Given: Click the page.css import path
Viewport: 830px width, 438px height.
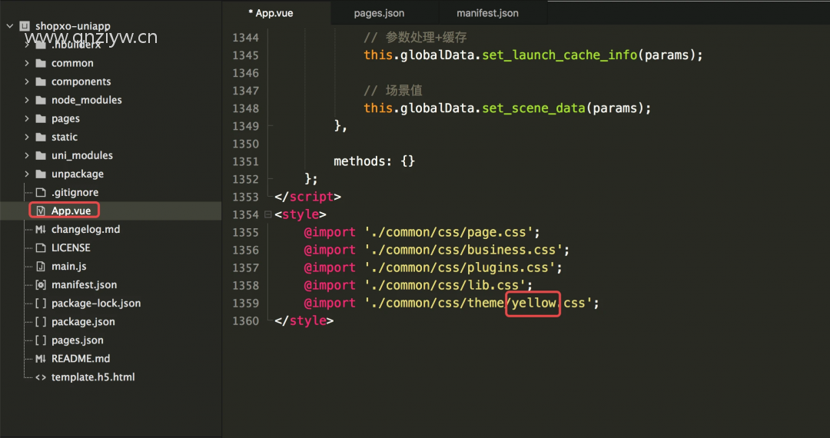Looking at the screenshot, I should point(448,232).
